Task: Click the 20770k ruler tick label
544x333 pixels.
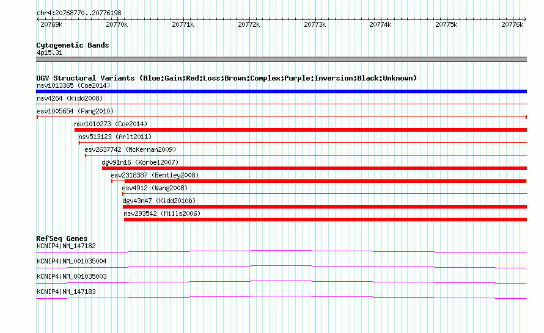Action: (117, 24)
